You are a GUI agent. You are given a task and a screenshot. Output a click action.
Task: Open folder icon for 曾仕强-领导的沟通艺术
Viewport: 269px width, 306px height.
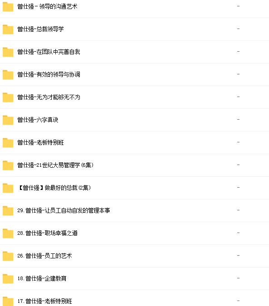tap(8, 7)
